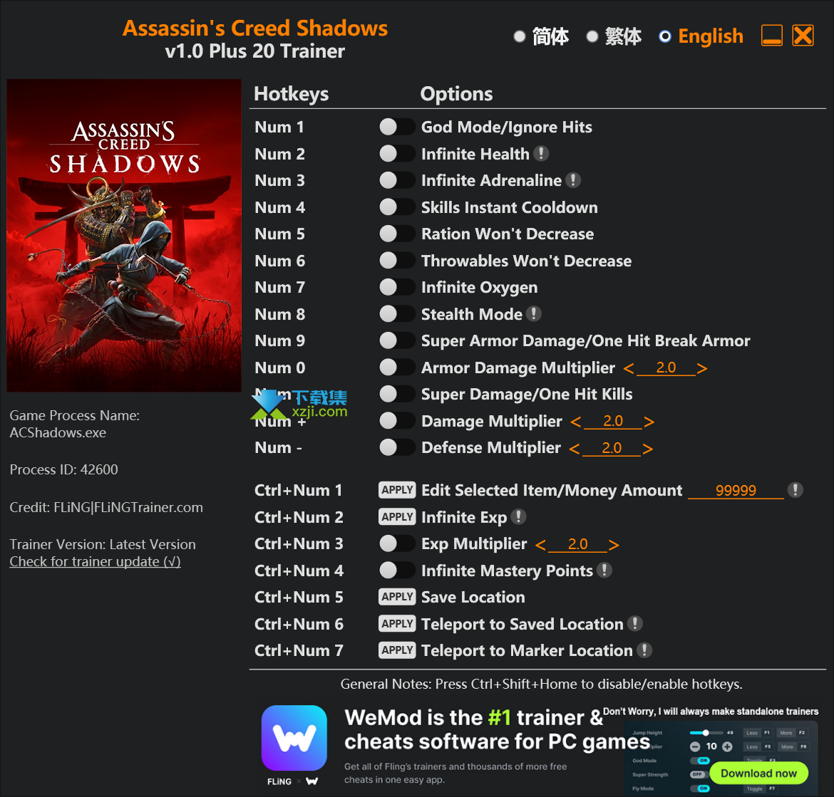Click the 'Credit: FLiNG|FLiNGTrainer.com' text

(106, 507)
